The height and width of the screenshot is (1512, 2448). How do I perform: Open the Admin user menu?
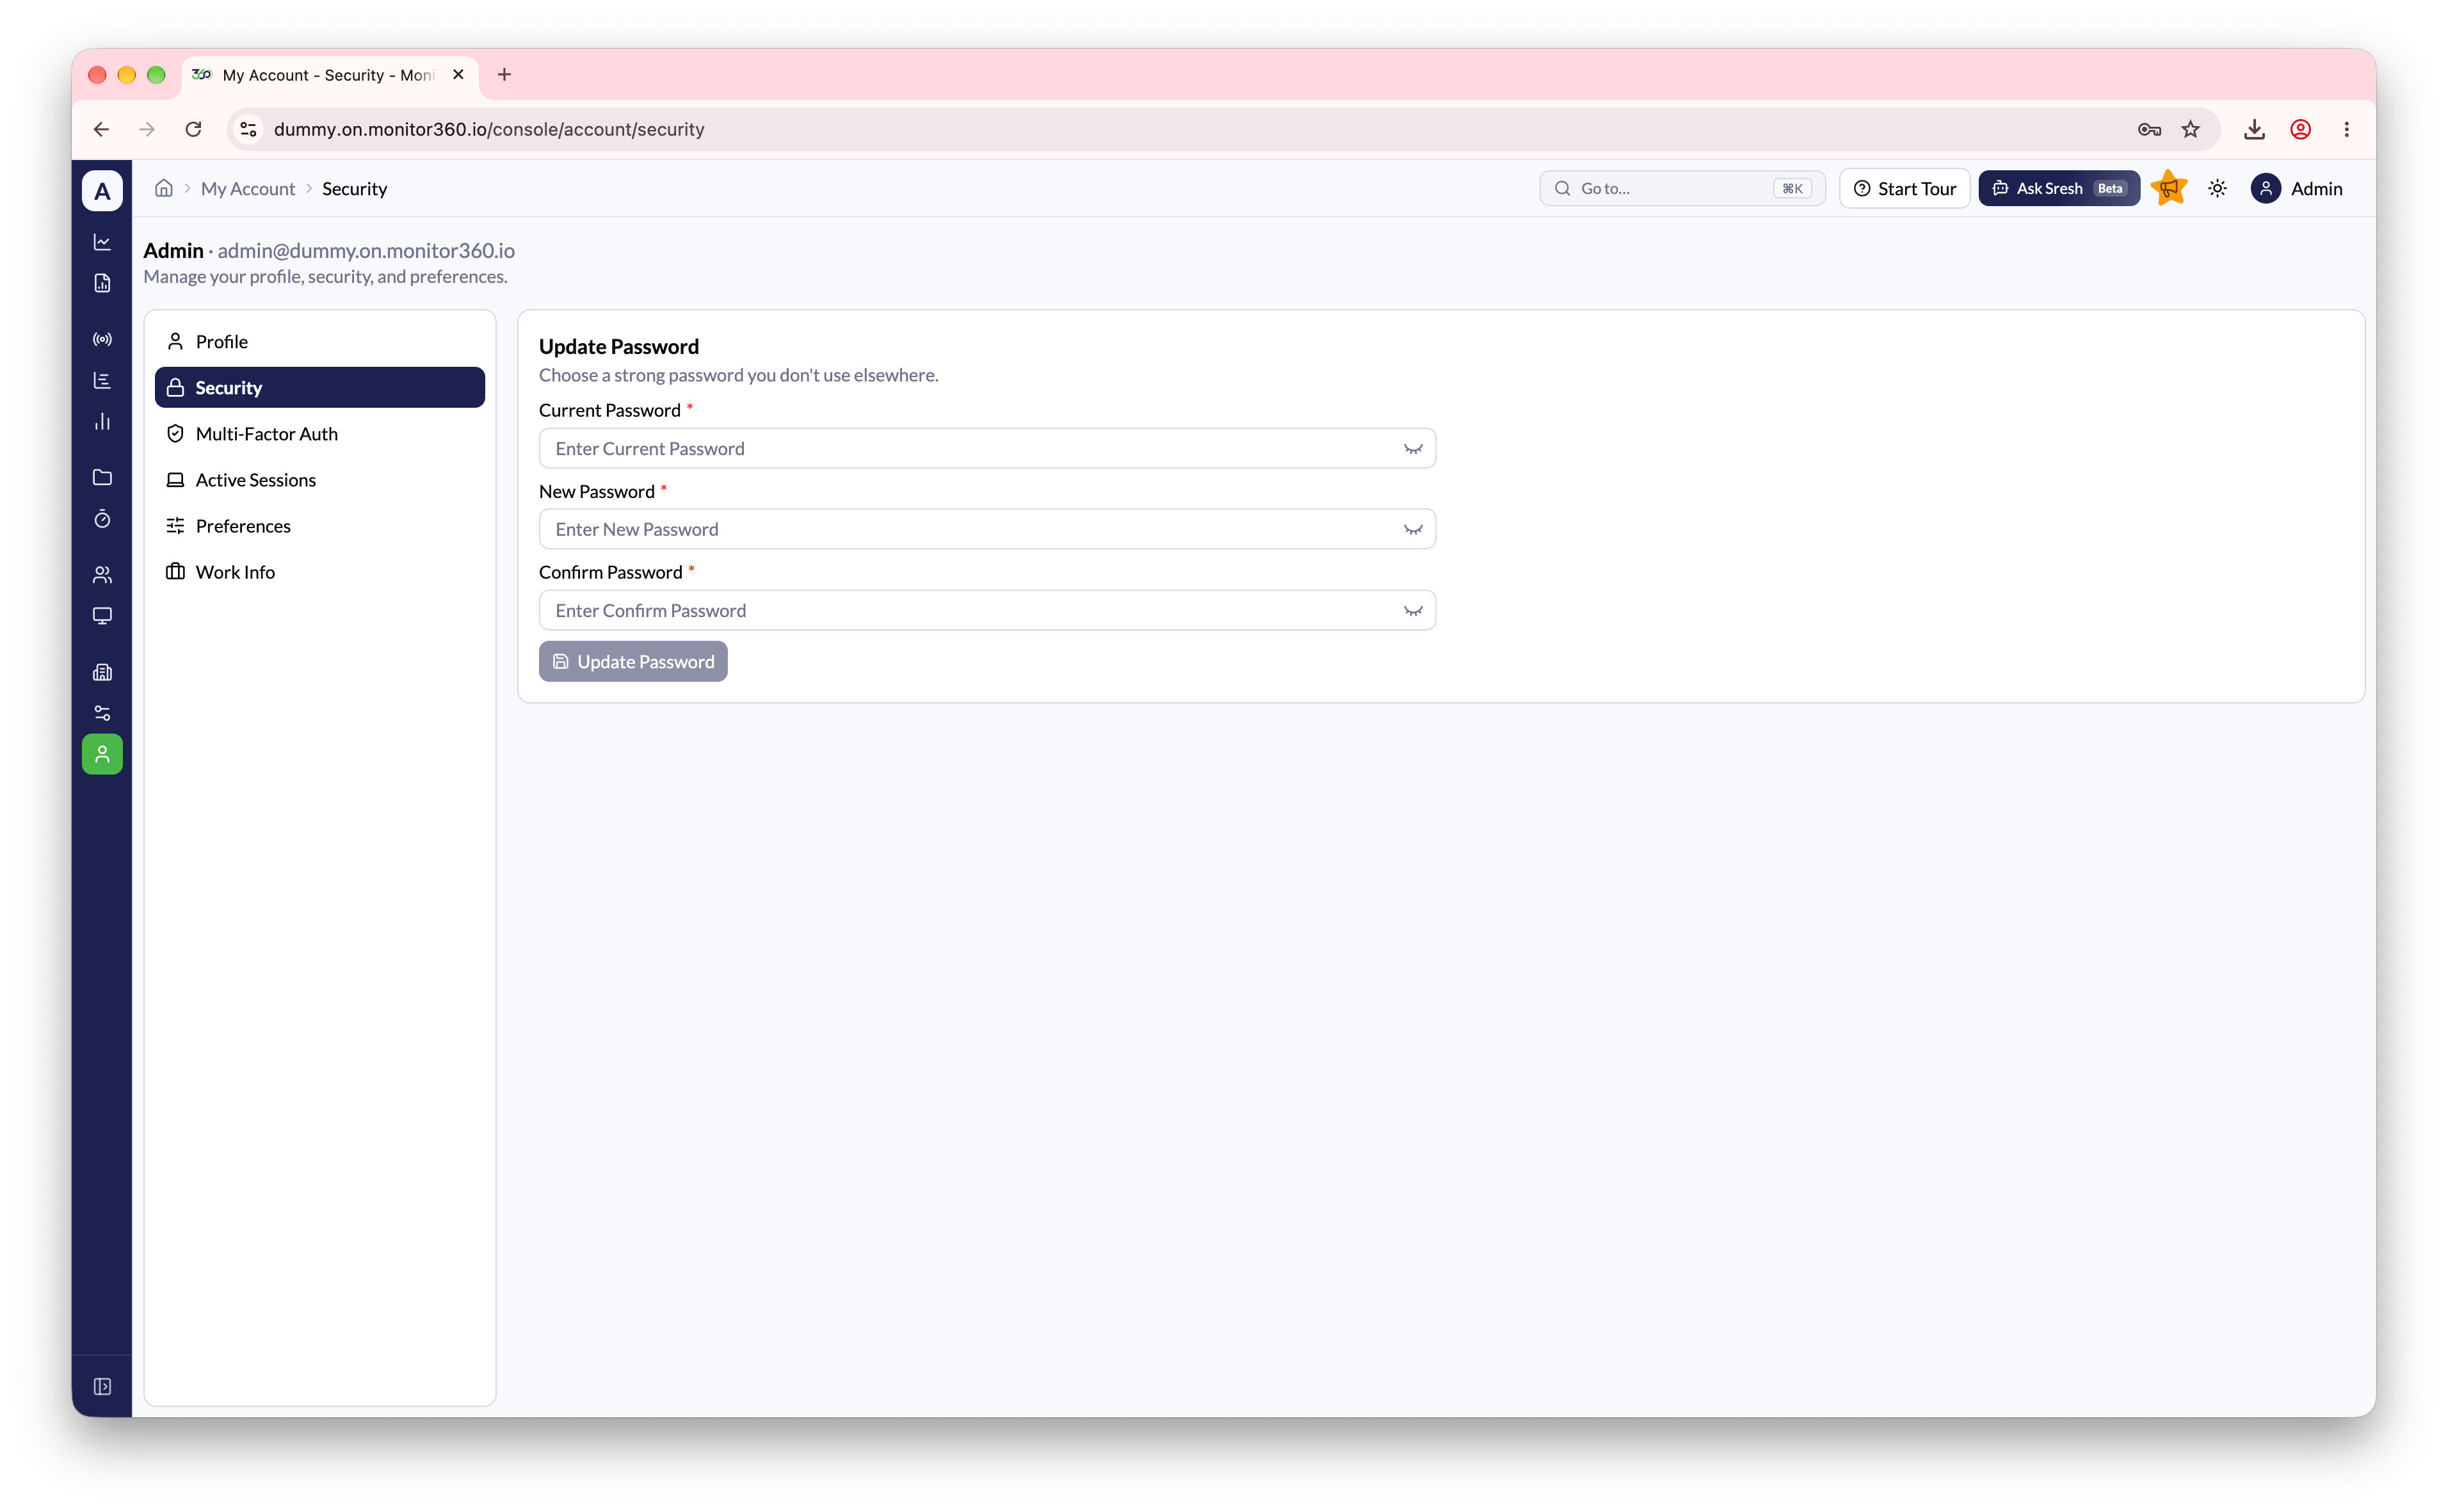click(2297, 188)
